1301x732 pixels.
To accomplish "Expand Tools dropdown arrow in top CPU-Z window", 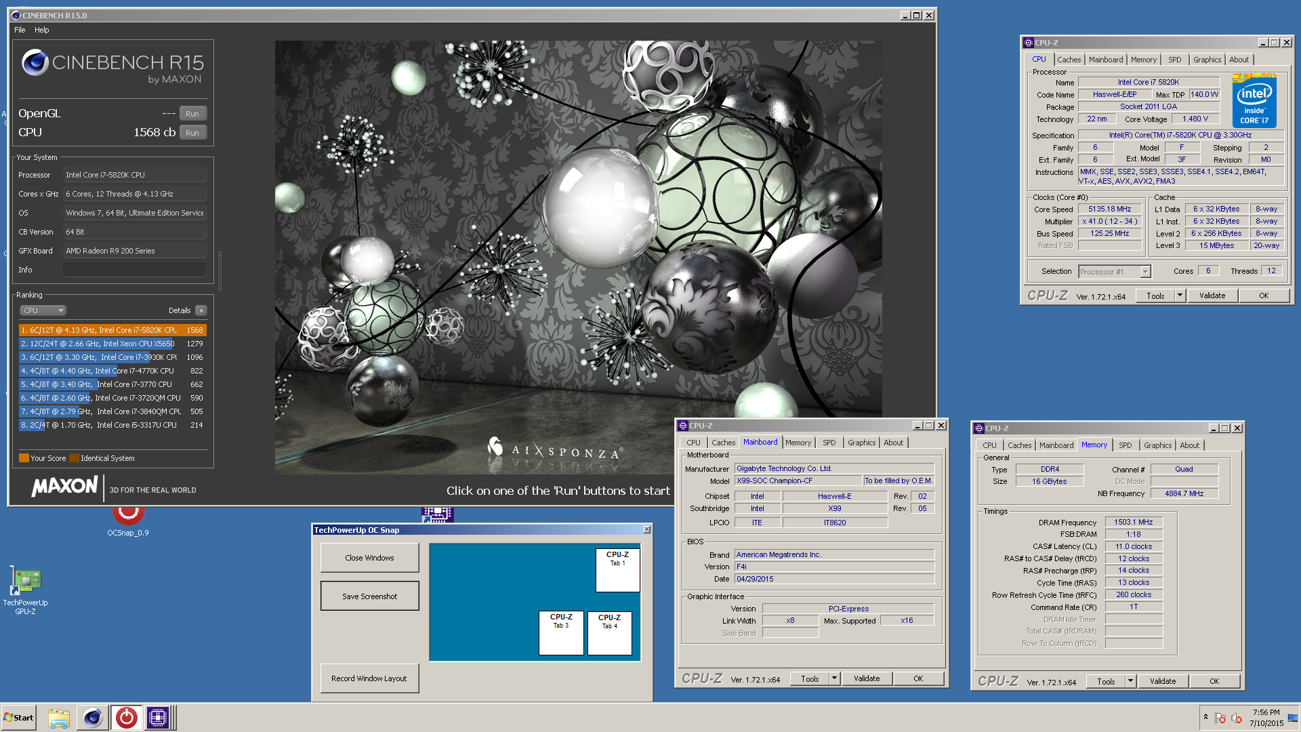I will tap(1180, 296).
